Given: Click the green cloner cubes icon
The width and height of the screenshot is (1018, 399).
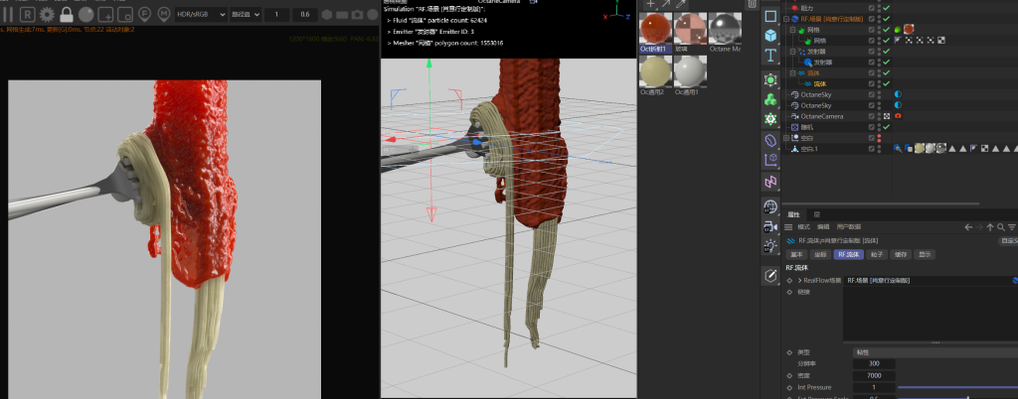Looking at the screenshot, I should pyautogui.click(x=770, y=99).
